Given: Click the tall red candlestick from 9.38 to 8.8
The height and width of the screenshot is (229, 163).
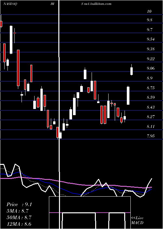Looking at the screenshot, I should 18,68.
